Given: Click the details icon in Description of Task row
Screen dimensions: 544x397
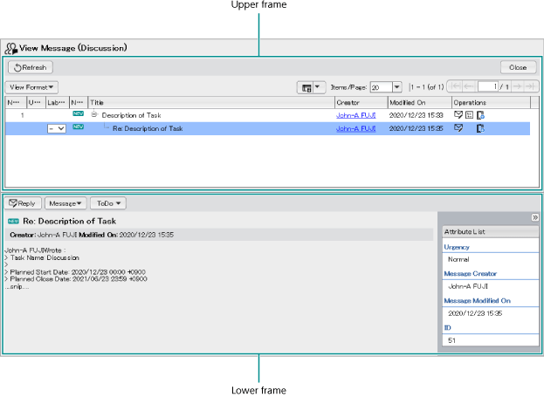Looking at the screenshot, I should [469, 115].
